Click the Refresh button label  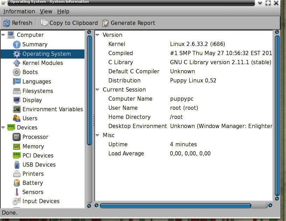(x=22, y=23)
